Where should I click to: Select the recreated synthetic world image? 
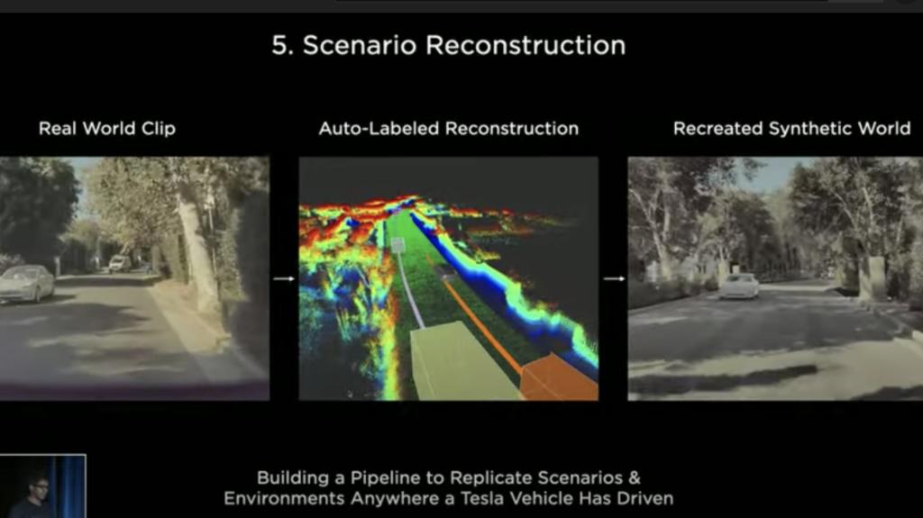coord(775,278)
